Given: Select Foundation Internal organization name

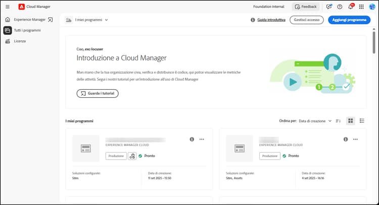Looking at the screenshot, I should (269, 7).
